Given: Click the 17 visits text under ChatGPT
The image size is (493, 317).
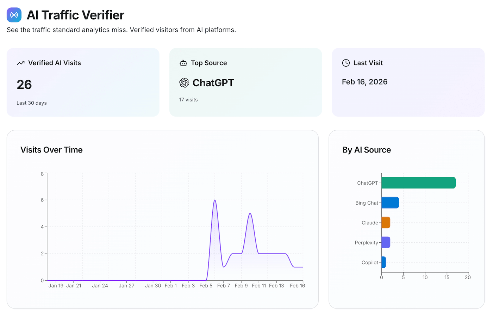Looking at the screenshot, I should 188,100.
